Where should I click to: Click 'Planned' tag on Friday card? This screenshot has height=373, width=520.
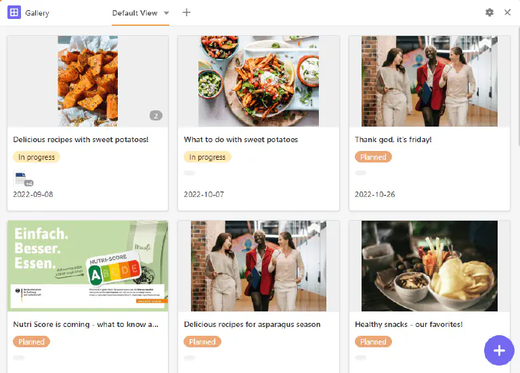373,157
